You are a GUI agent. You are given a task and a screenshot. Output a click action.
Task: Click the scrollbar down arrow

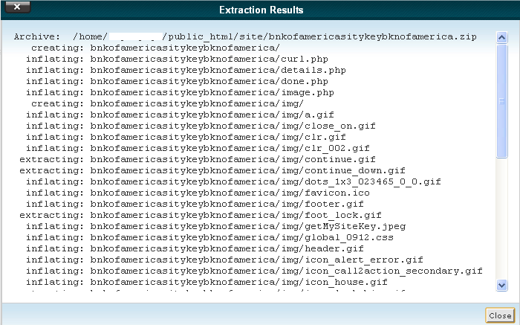pyautogui.click(x=502, y=285)
